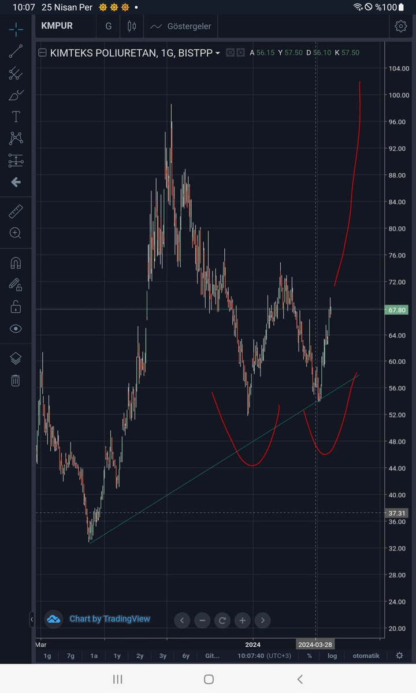Open the Göstergeler indicators menu
The height and width of the screenshot is (693, 416).
pos(180,26)
